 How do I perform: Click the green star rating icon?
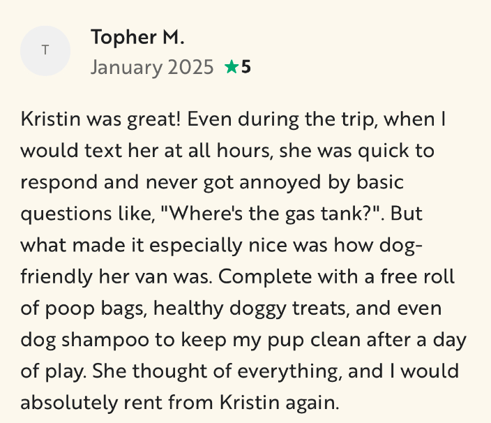pyautogui.click(x=231, y=68)
